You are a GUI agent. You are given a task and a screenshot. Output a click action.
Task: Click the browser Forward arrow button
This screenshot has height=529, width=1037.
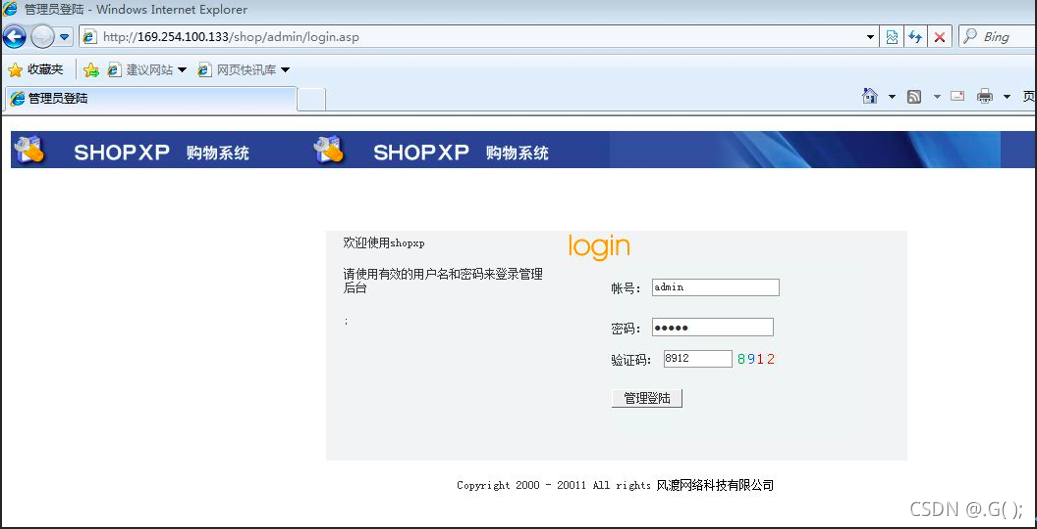coord(42,37)
